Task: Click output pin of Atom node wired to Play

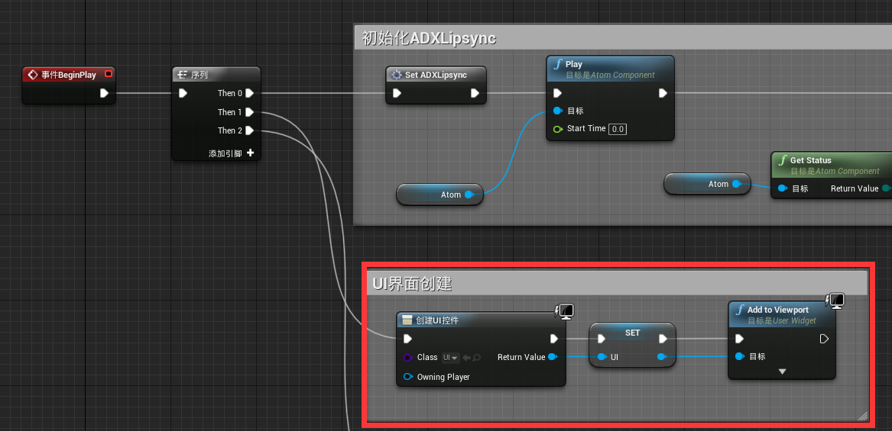Action: tap(469, 195)
